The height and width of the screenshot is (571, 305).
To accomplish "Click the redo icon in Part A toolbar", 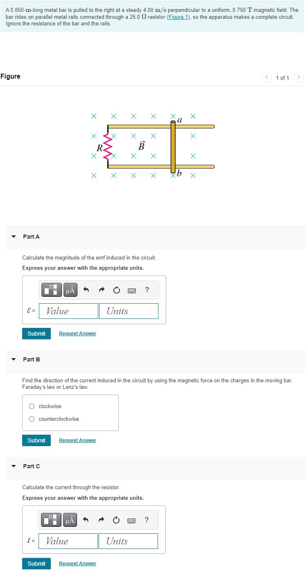I will [x=101, y=290].
